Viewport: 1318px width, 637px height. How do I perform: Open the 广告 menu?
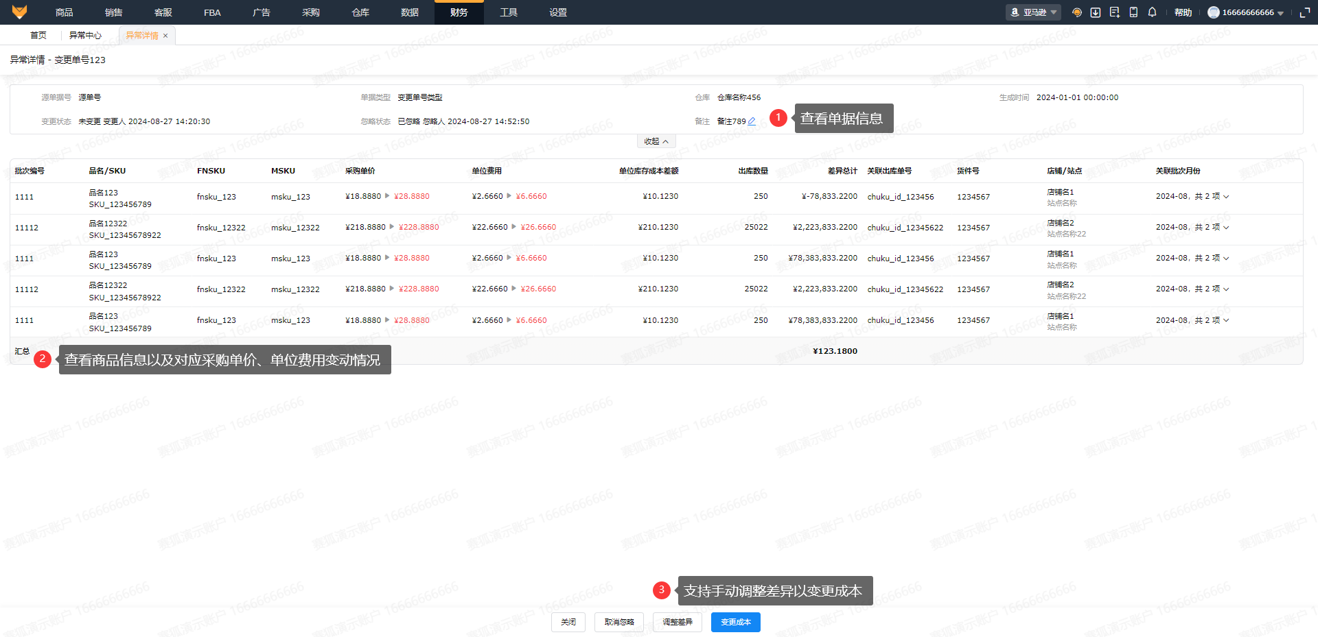tap(262, 12)
